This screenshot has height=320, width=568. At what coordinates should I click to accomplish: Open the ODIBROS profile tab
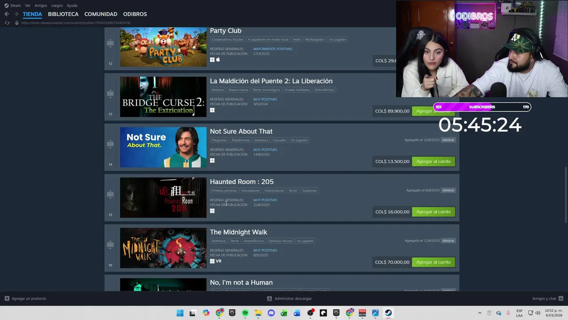(x=135, y=14)
